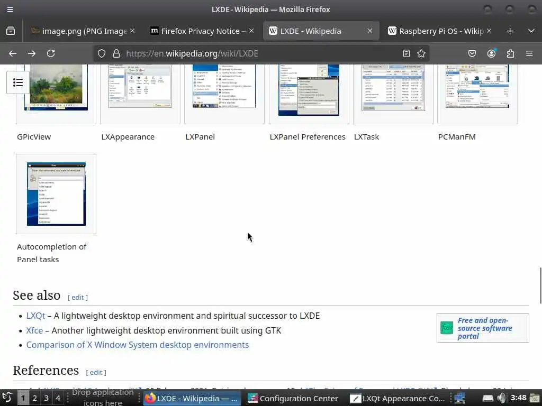542x406 pixels.
Task: Switch to virtual desktop 2
Action: (x=34, y=398)
